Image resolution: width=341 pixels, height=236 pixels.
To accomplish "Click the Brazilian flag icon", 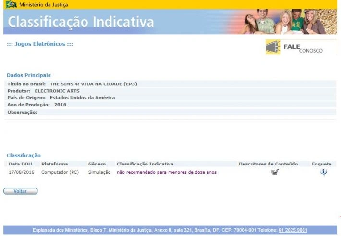I will (11, 4).
